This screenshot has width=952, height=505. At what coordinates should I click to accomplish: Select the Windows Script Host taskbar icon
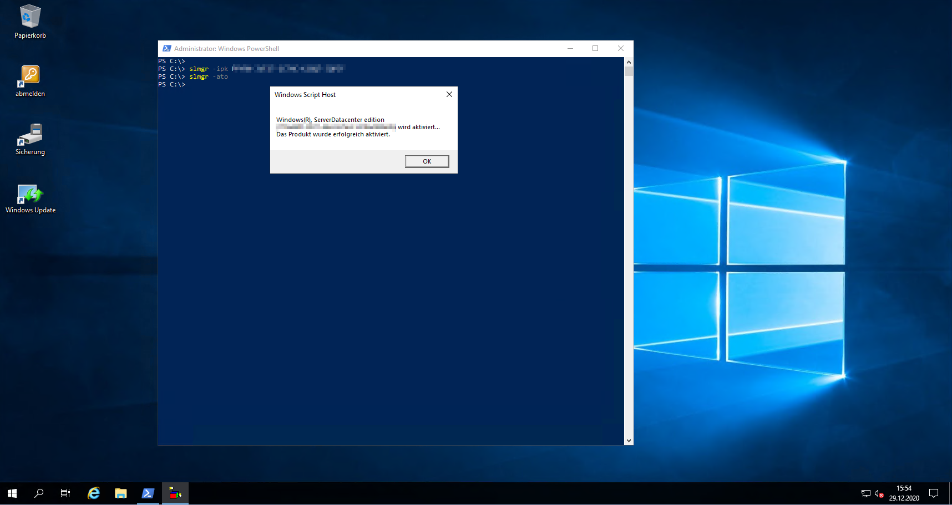[175, 493]
